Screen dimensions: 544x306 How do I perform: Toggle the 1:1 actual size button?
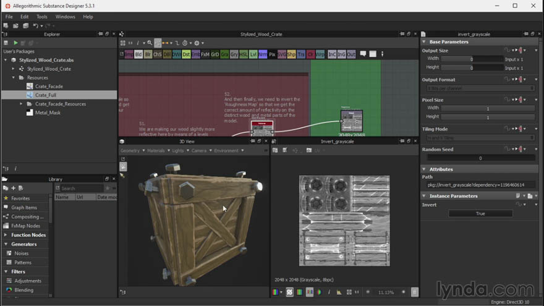coord(357,292)
